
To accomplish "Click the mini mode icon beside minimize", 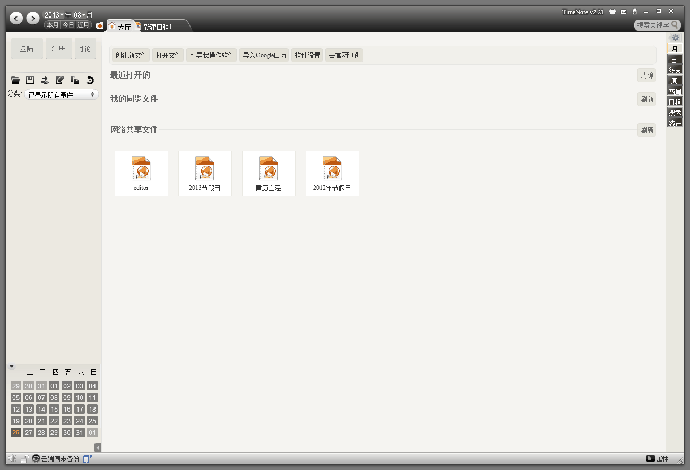I will click(x=634, y=12).
